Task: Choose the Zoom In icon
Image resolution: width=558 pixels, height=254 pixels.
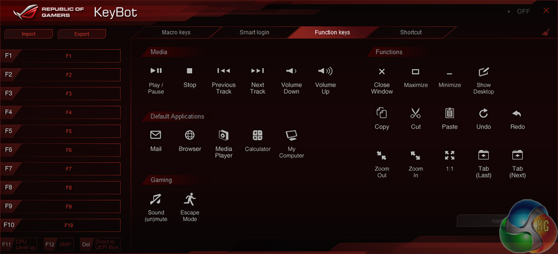Action: pos(416,155)
